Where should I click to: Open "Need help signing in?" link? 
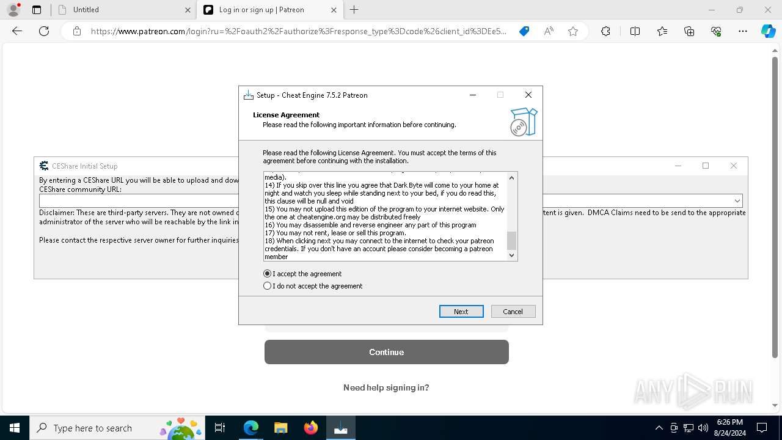[386, 387]
